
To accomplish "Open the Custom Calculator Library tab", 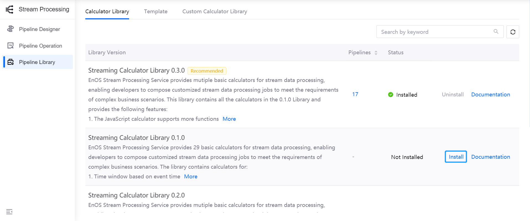I will (x=215, y=11).
